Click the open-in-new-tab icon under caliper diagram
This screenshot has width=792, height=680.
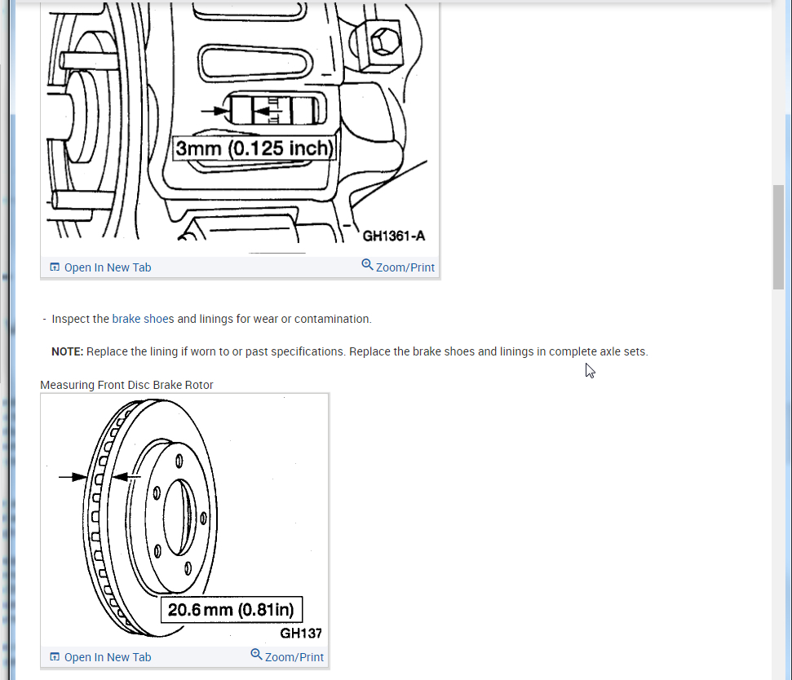[x=54, y=267]
